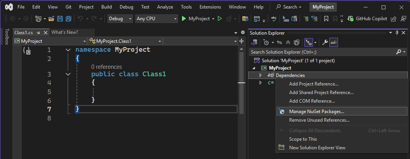Image resolution: width=410 pixels, height=159 pixels.
Task: Open file using the Open File icon
Action: click(52, 19)
